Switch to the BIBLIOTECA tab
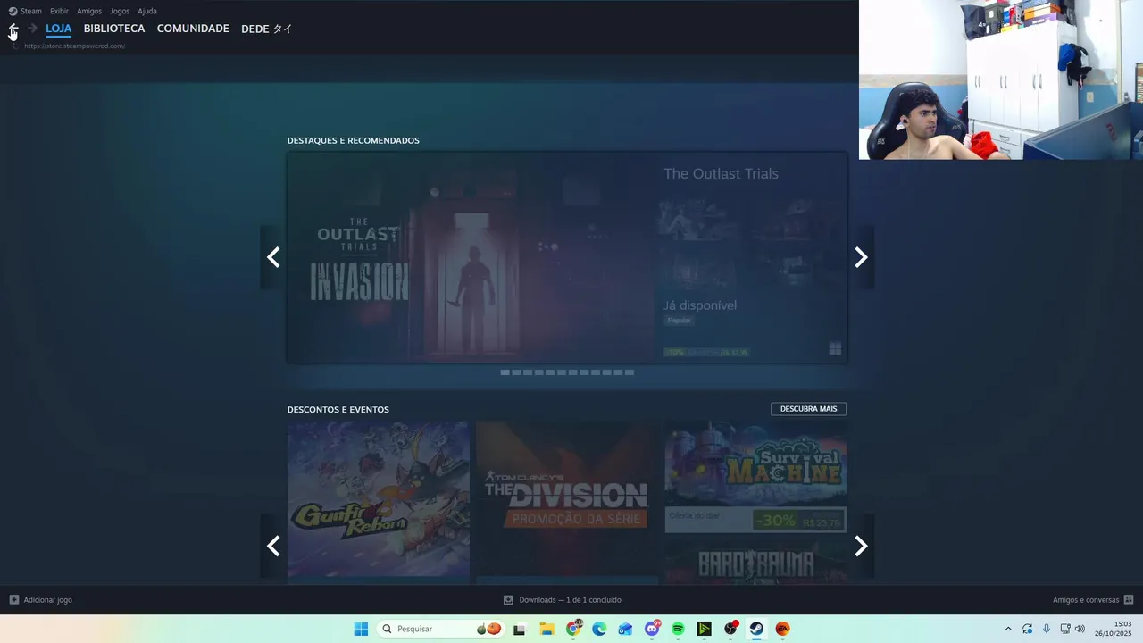1143x643 pixels. point(114,29)
